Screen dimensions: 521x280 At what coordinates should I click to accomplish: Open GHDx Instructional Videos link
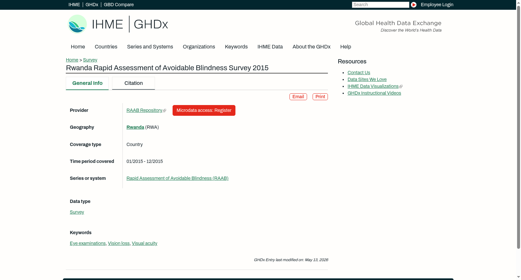click(374, 93)
